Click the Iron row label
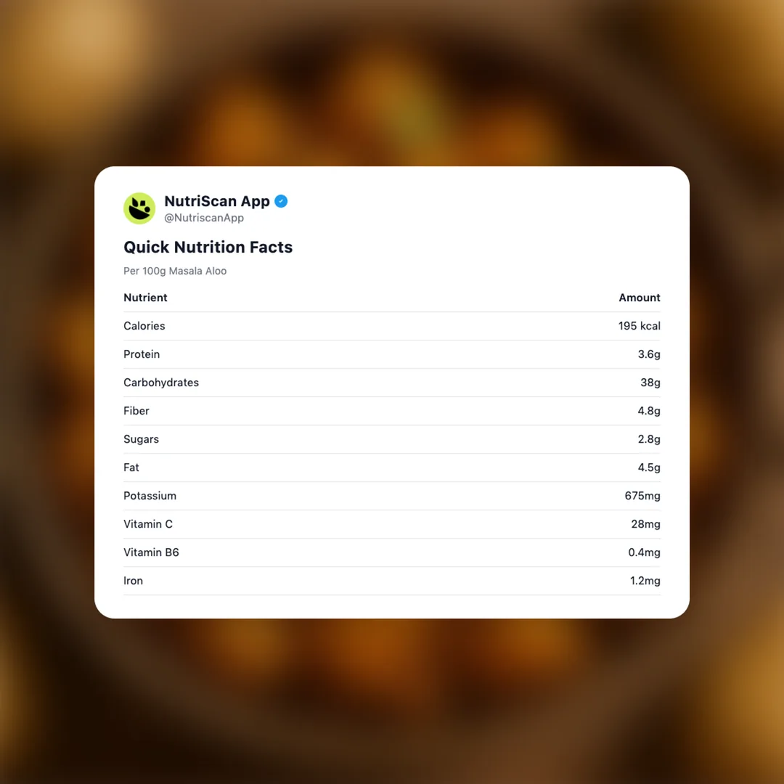 (x=133, y=581)
